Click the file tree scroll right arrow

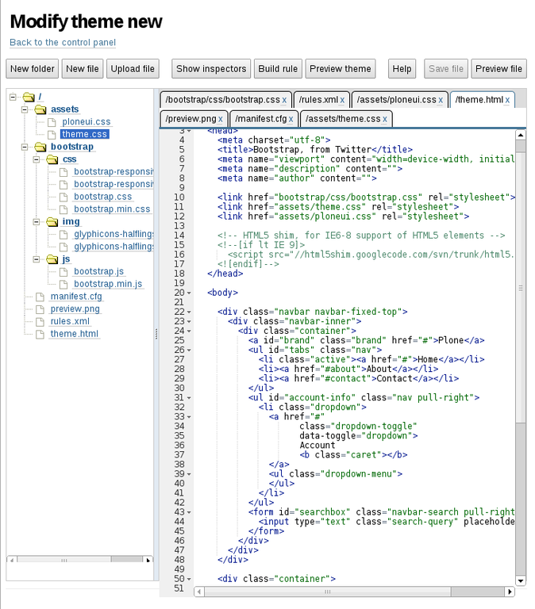coord(148,560)
